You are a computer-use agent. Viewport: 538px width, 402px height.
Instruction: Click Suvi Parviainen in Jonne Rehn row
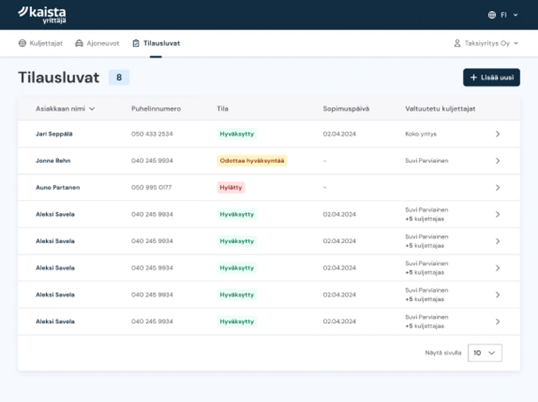[x=427, y=161]
